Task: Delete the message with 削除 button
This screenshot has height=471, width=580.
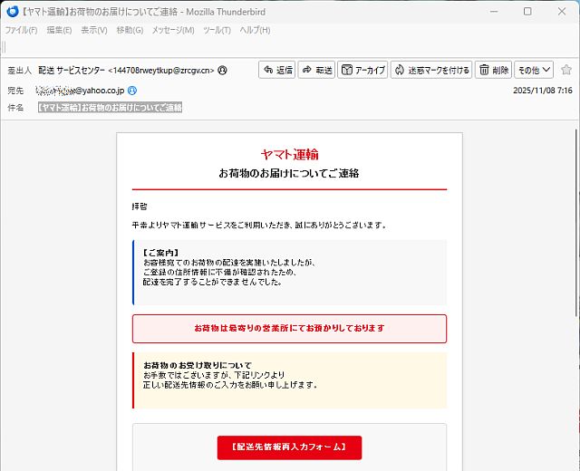Action: [493, 70]
